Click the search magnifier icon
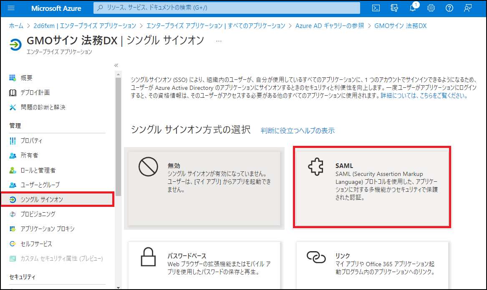Screen dimensions: 487x290 point(100,8)
